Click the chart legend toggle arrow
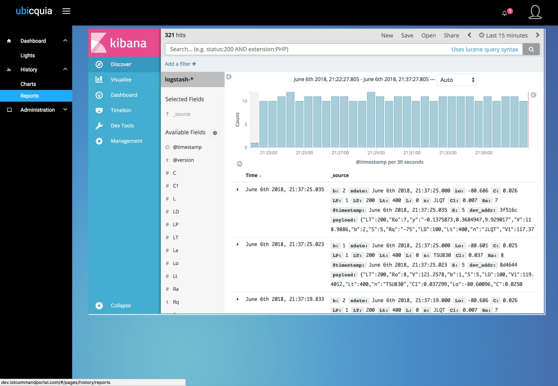 pos(533,95)
